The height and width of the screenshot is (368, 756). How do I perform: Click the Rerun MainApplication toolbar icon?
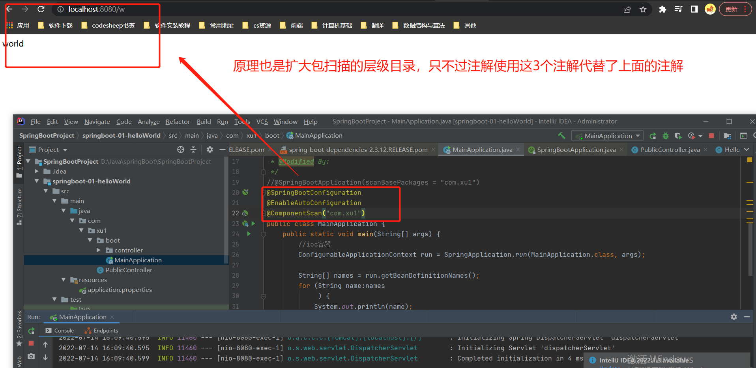pos(653,136)
